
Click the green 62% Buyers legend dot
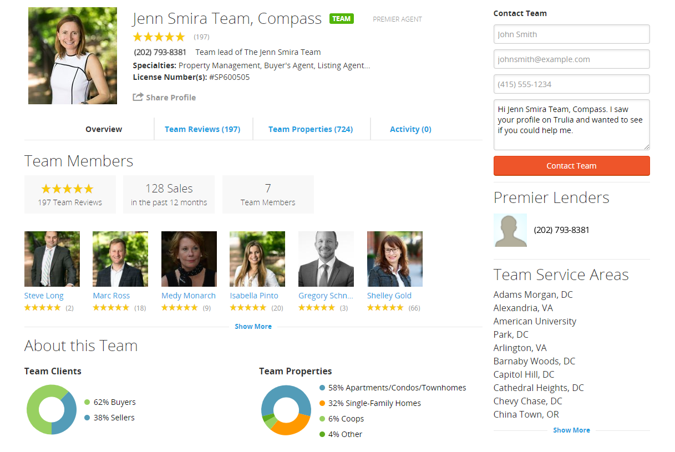click(87, 403)
